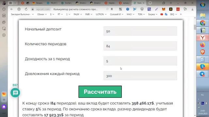Image resolution: width=209 pixels, height=117 pixels.
Task: Focus the Доходность за 1 период field
Action: [x=140, y=61]
